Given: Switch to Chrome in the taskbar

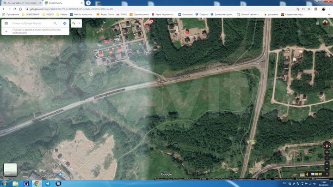Looking at the screenshot, I should click(x=37, y=183).
